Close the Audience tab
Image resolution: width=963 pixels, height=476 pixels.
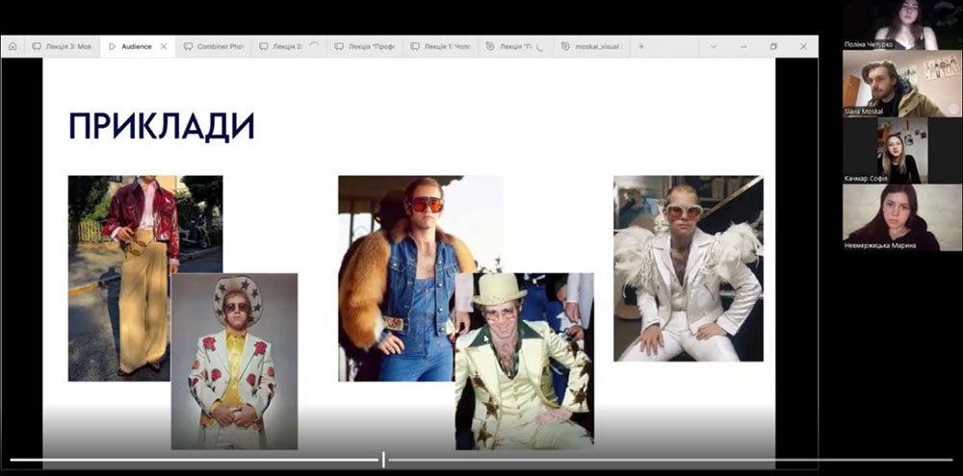(x=164, y=46)
